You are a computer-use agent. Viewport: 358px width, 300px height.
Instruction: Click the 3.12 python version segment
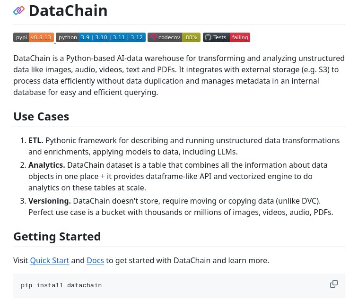[x=137, y=37]
